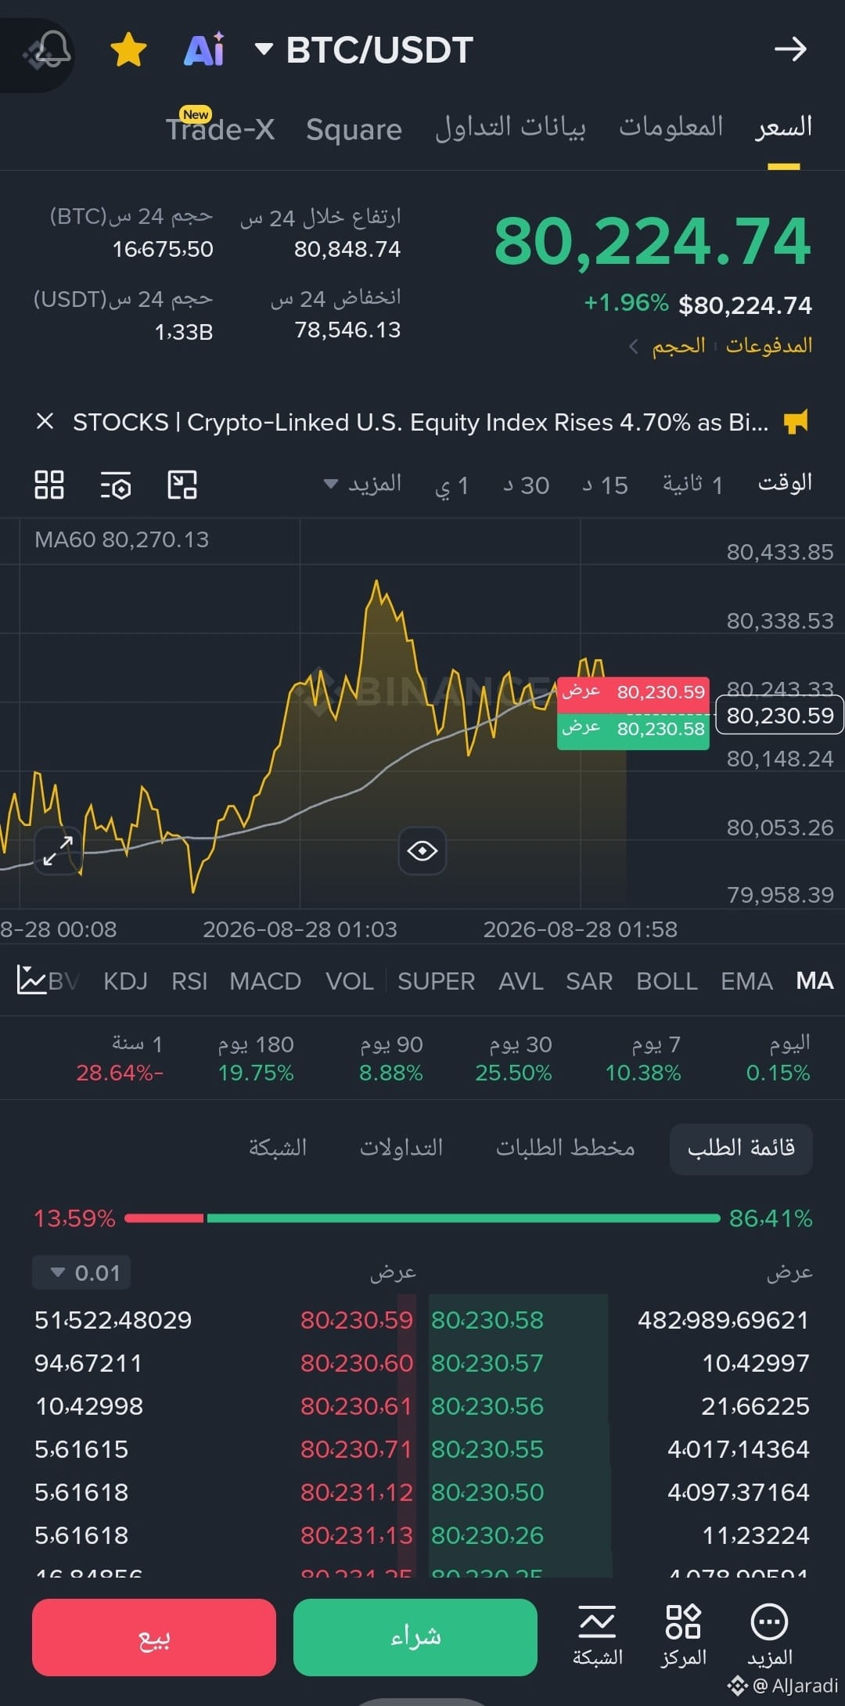
Task: Open the الشبكة grid trading icon
Action: tap(598, 1636)
